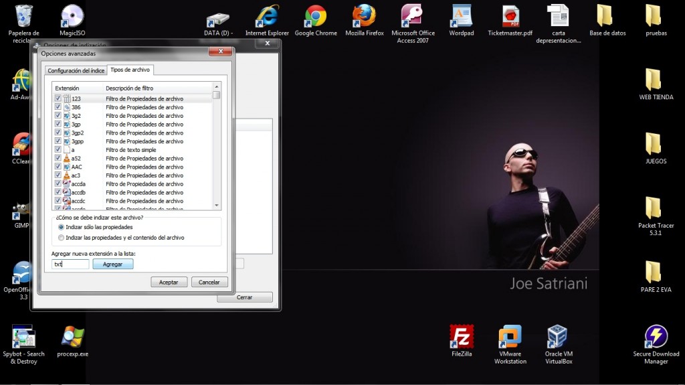Confirm with the Aceptar button
This screenshot has height=385, width=685.
pos(169,282)
